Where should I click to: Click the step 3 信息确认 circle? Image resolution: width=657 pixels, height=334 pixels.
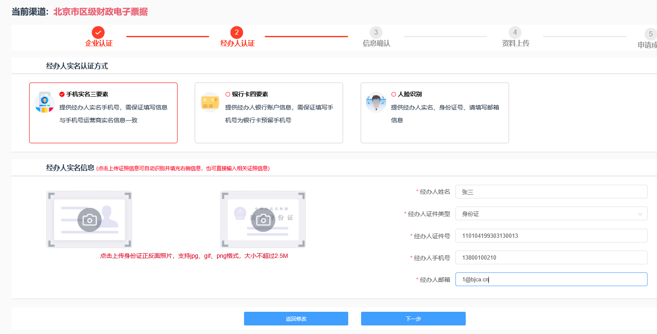[x=376, y=33]
